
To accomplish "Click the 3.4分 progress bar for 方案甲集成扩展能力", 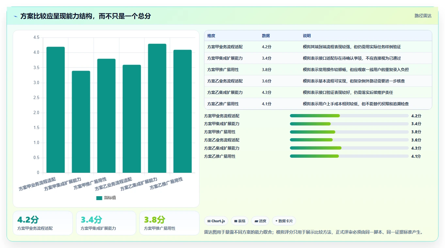I will [x=349, y=124].
